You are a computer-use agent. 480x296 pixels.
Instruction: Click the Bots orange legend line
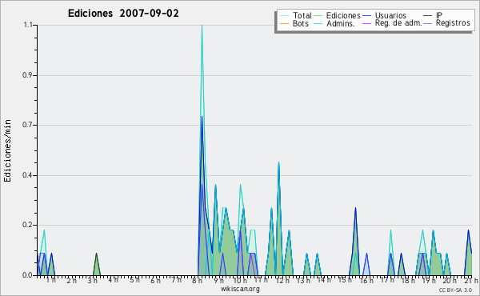284,23
